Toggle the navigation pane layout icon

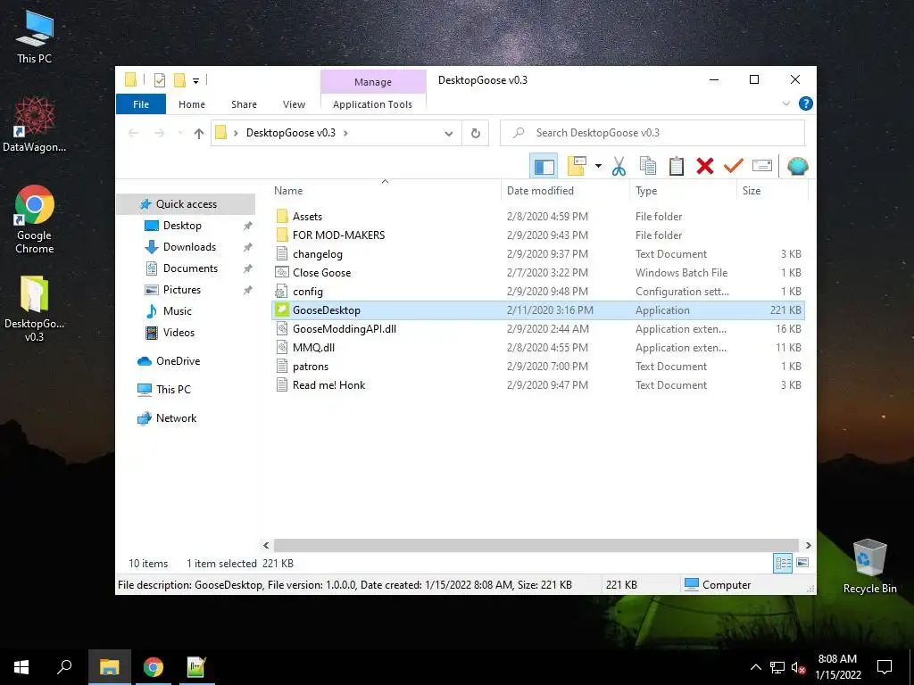(x=544, y=167)
